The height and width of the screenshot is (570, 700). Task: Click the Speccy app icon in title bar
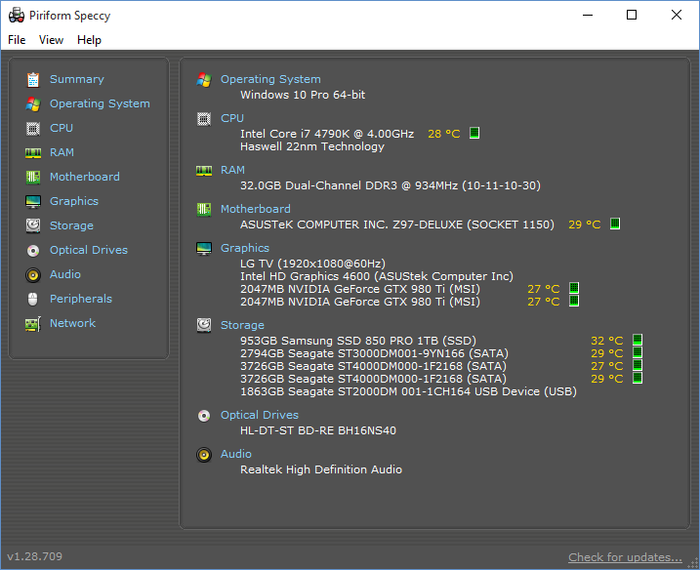tap(17, 16)
